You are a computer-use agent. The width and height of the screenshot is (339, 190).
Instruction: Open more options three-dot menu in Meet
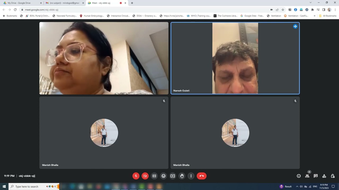click(191, 176)
